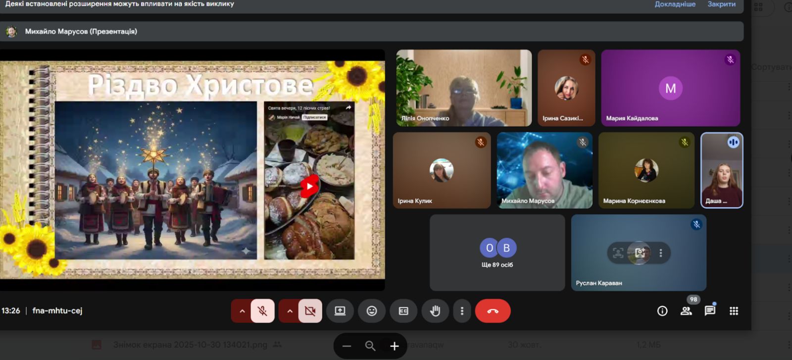Open the chat with everyone panel
This screenshot has height=360, width=792.
click(x=710, y=311)
